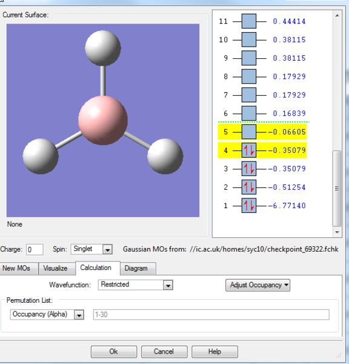This screenshot has width=349, height=364.
Task: Click orbital number 1 label
Action: click(x=225, y=206)
